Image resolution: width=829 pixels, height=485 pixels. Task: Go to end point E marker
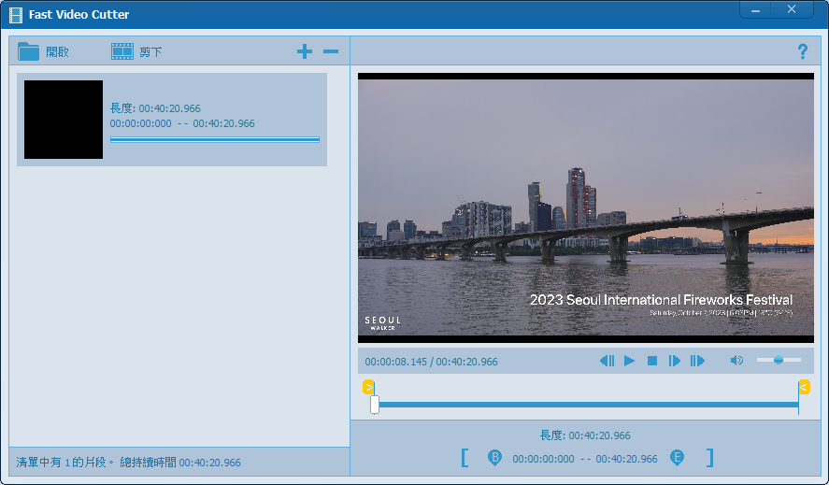point(677,458)
